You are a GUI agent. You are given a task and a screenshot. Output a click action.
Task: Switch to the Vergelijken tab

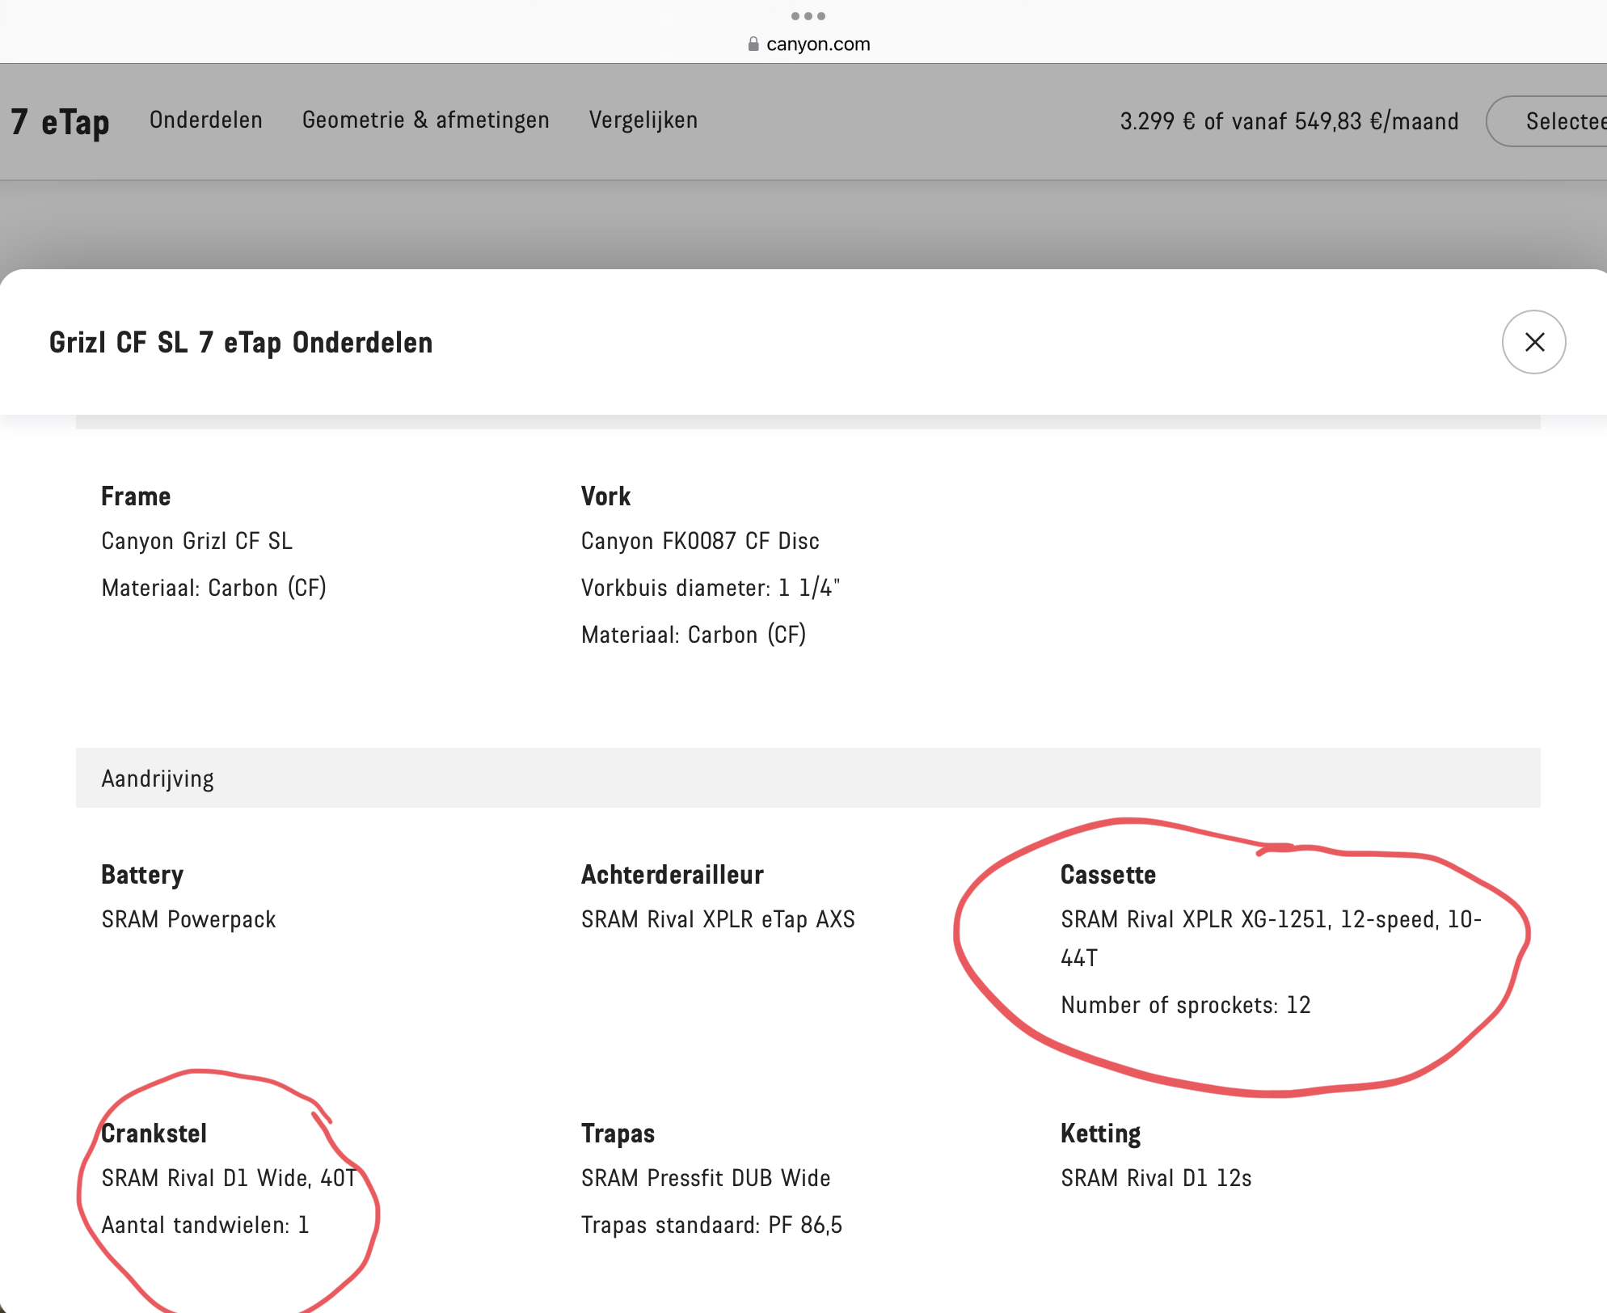click(643, 120)
